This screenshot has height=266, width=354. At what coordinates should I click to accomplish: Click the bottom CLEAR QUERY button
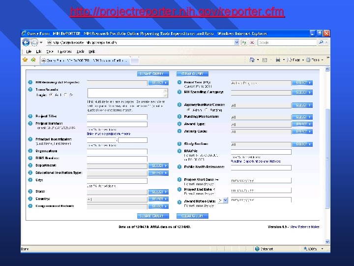(192, 216)
